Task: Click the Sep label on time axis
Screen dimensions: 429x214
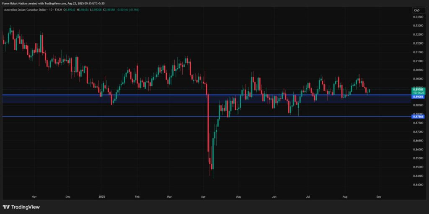Action: click(379, 196)
